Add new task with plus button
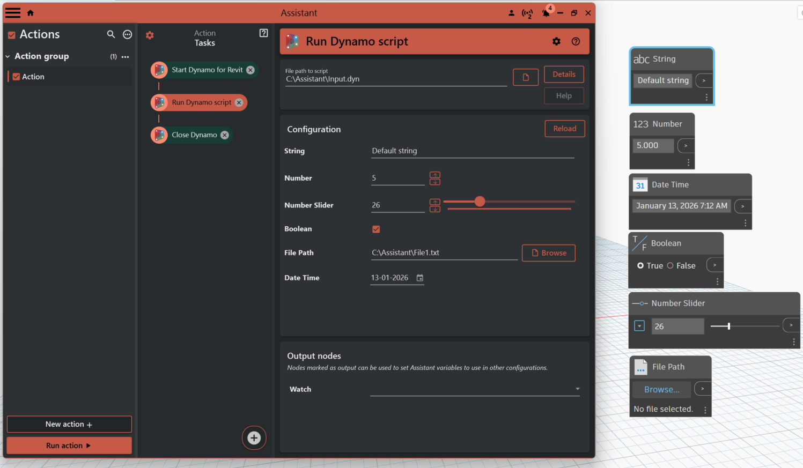Viewport: 803px width, 468px height. point(254,438)
